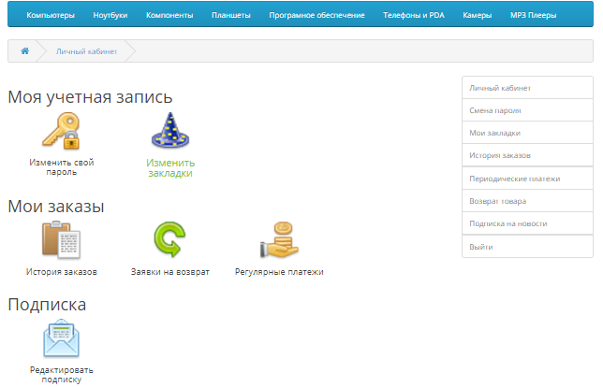Image resolution: width=603 pixels, height=387 pixels.
Task: Click the hand with coins payments icon
Action: click(x=278, y=240)
